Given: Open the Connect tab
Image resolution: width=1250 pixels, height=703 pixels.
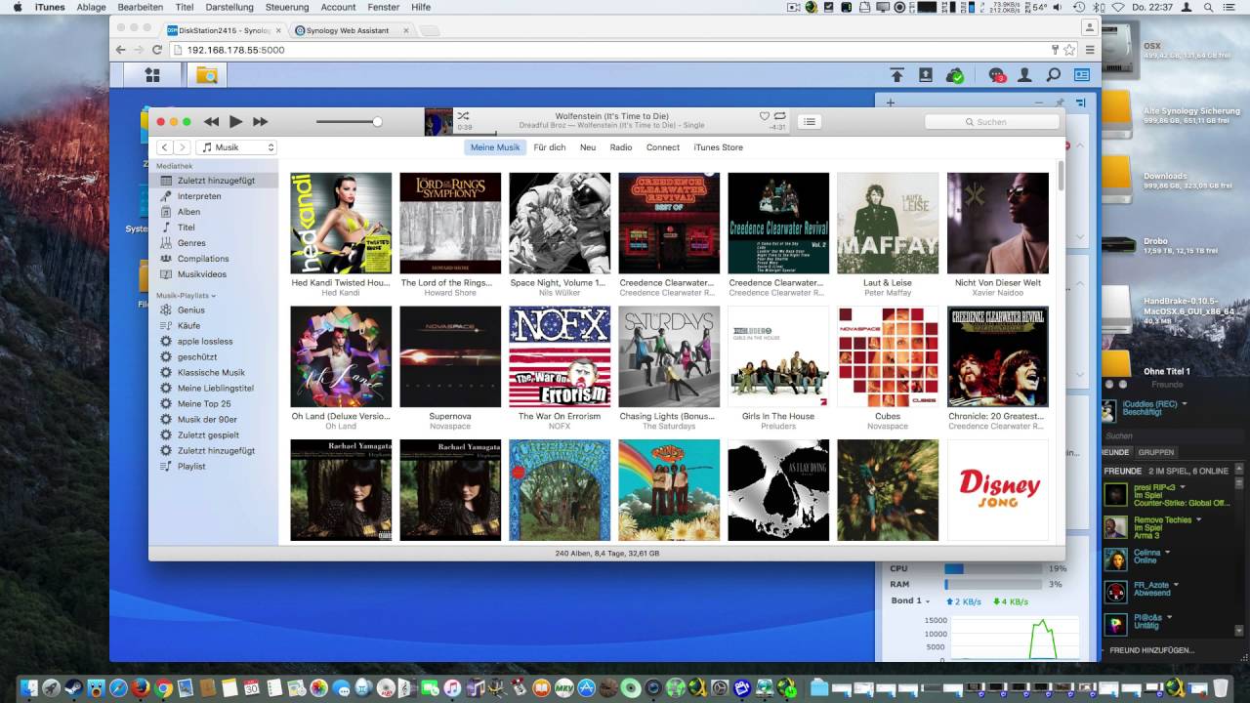Looking at the screenshot, I should [663, 147].
